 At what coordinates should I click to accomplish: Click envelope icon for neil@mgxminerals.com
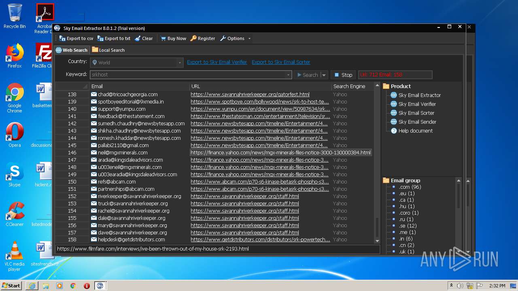coord(94,153)
